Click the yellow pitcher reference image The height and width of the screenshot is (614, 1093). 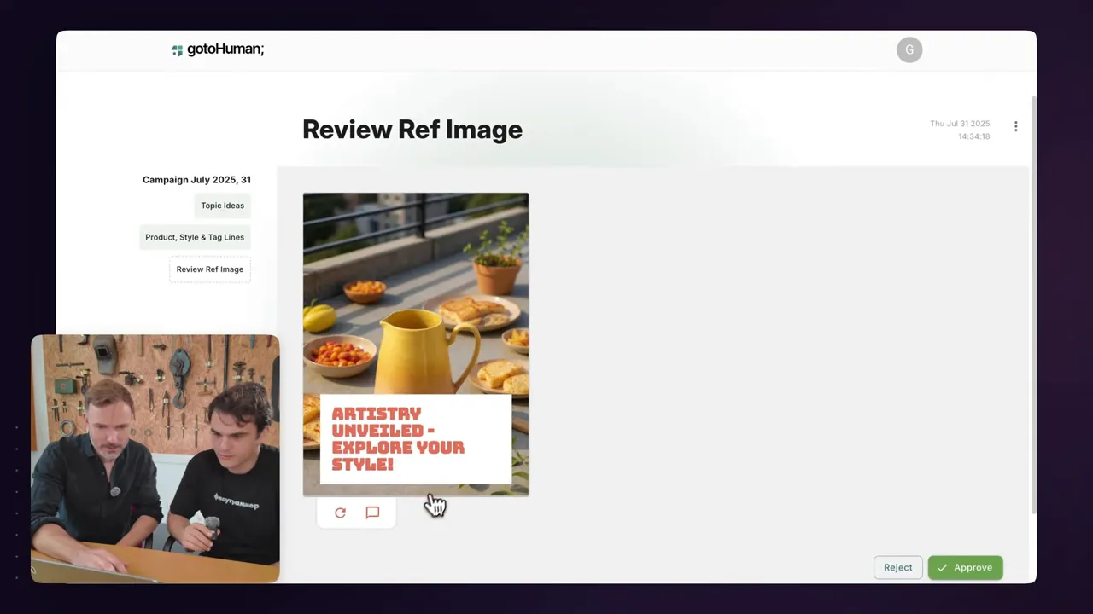coord(416,345)
